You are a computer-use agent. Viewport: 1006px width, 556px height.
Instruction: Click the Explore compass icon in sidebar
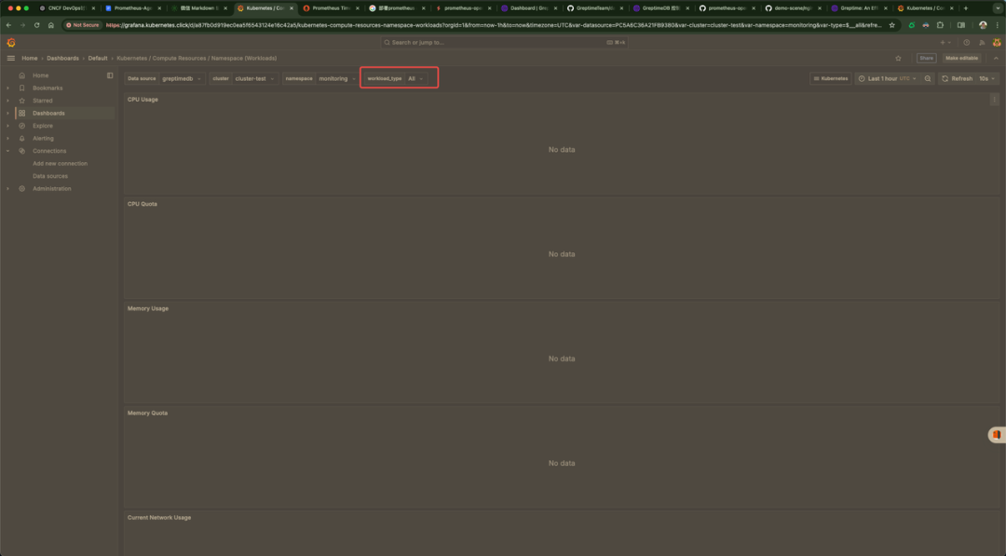21,126
